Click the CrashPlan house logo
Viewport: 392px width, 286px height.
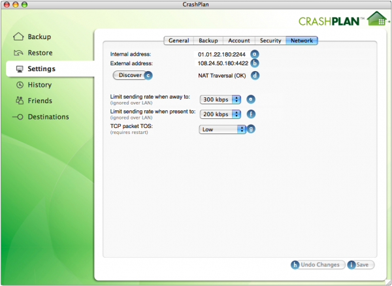point(378,19)
